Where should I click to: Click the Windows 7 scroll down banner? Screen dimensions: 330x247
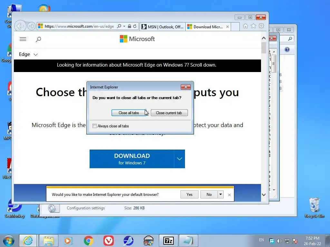[x=137, y=66]
